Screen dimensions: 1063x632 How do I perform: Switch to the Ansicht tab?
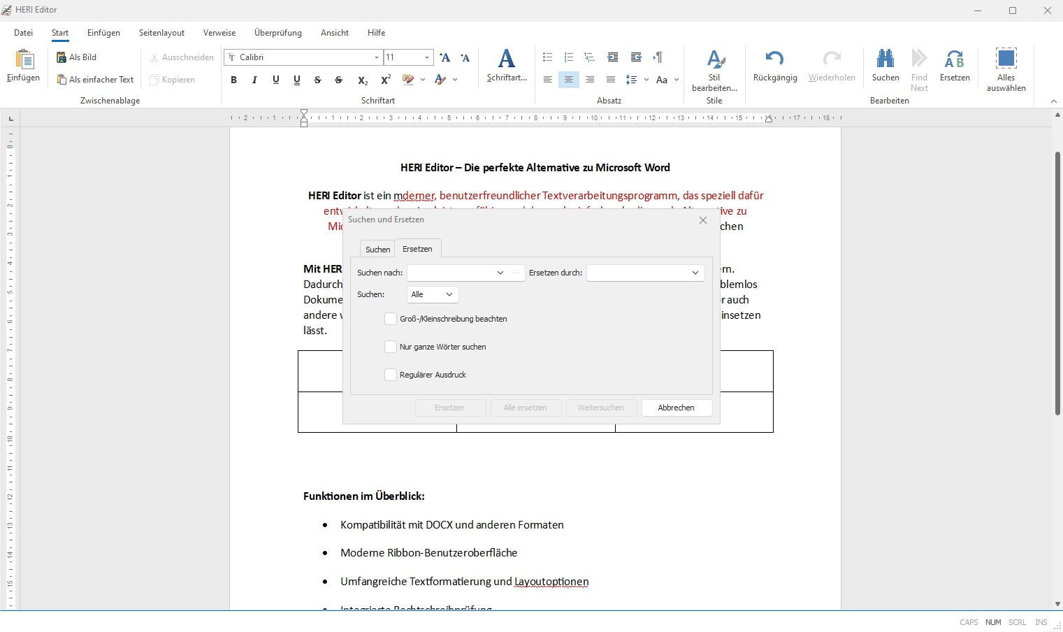click(335, 33)
